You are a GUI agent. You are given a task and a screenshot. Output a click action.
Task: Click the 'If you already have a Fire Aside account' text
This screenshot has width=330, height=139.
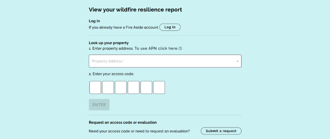pyautogui.click(x=124, y=27)
